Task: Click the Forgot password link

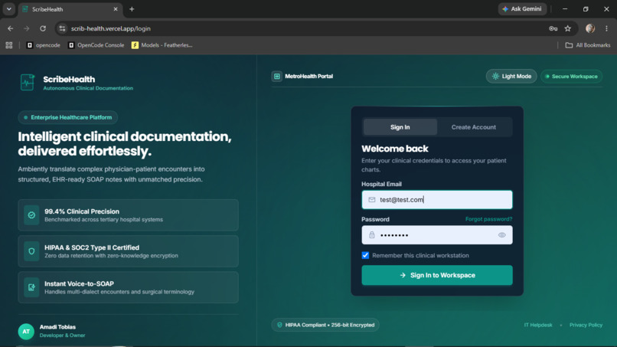Action: pyautogui.click(x=488, y=219)
